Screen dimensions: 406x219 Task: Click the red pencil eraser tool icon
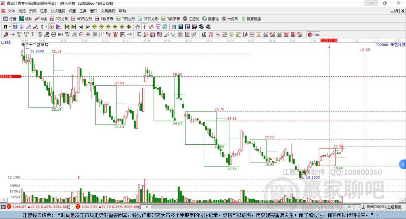click(x=6, y=35)
